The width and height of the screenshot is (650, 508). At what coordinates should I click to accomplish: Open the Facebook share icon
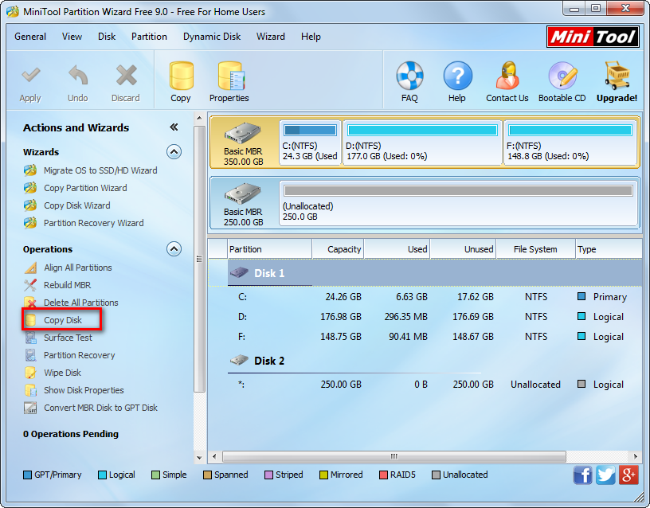[583, 475]
